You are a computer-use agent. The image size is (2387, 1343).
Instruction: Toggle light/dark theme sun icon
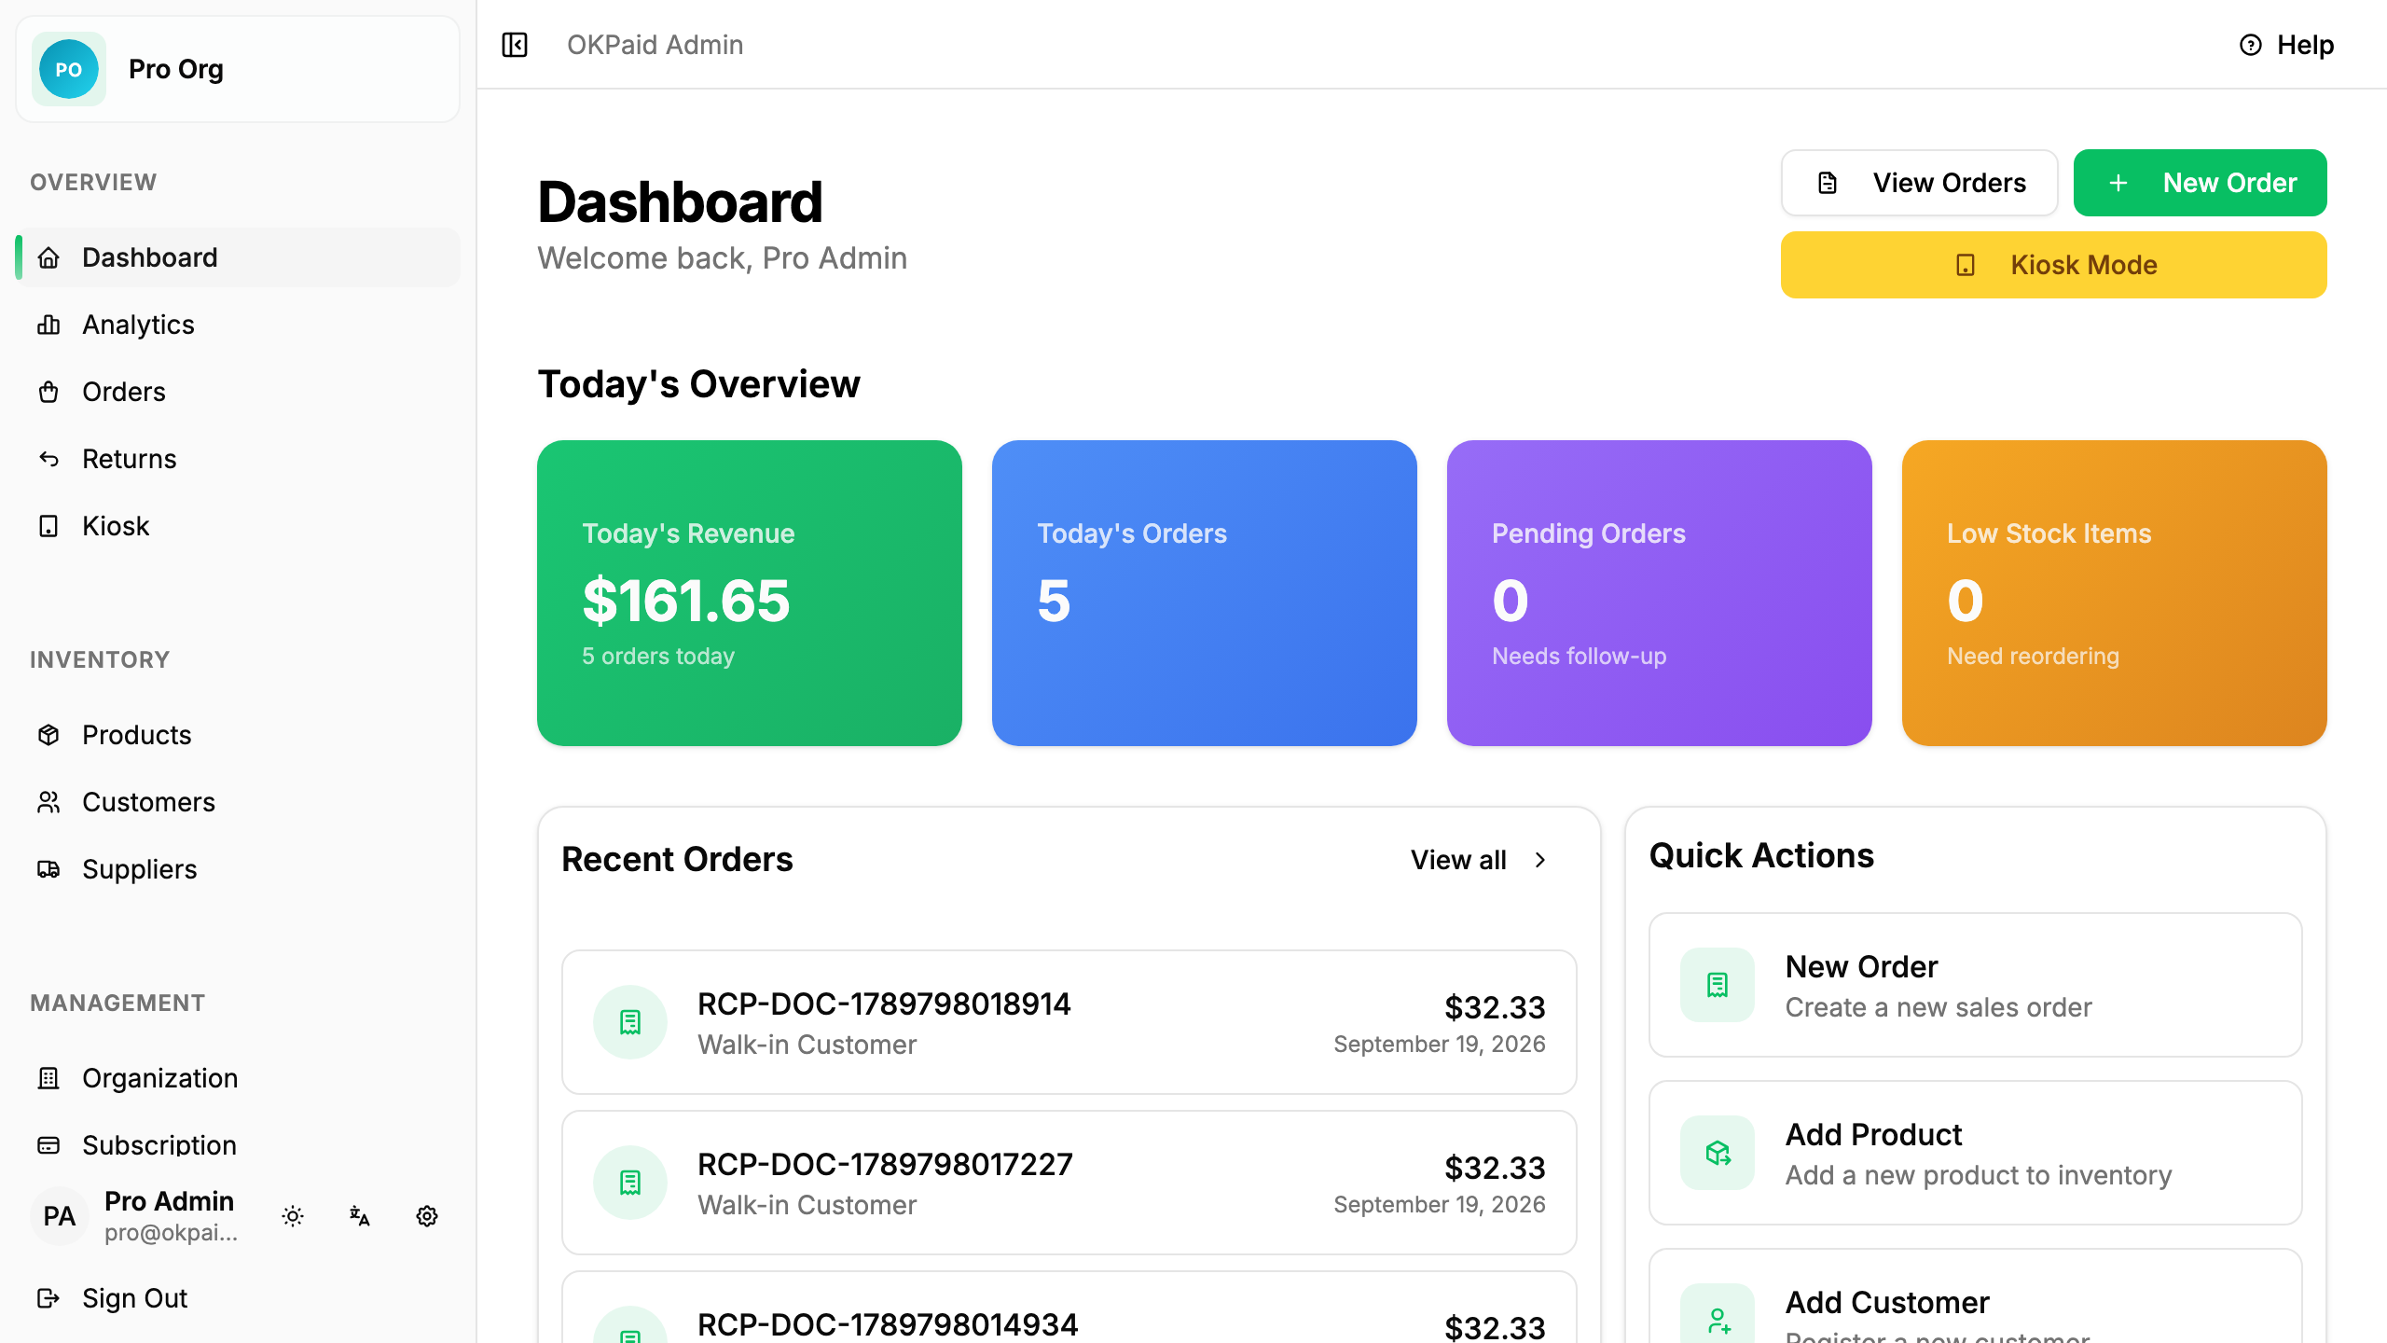(293, 1216)
